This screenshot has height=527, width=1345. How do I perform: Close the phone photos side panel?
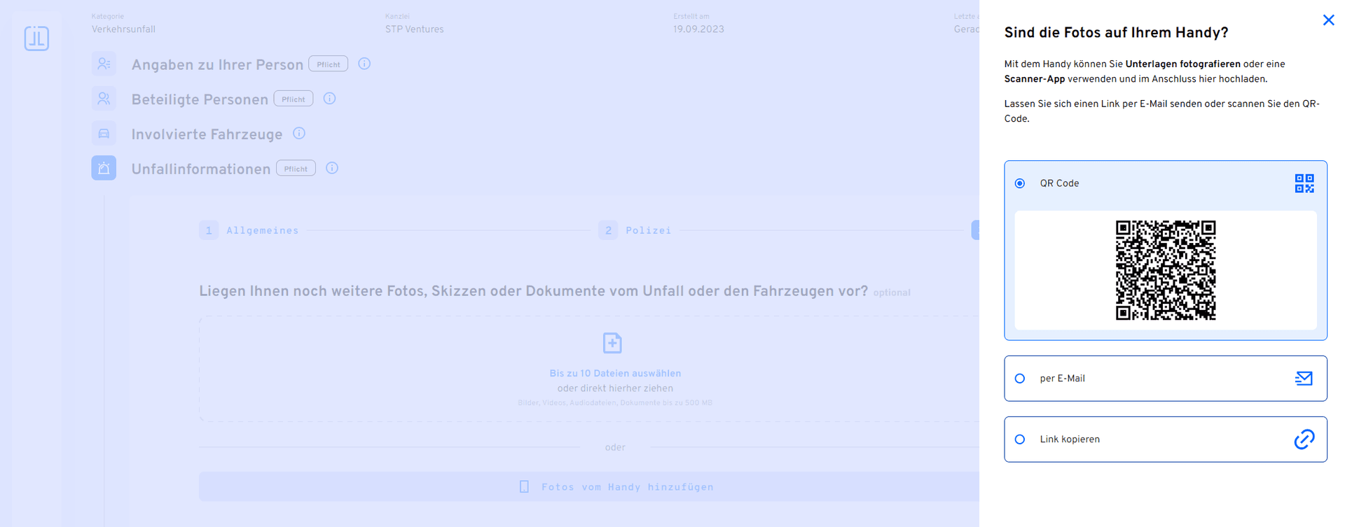[1328, 20]
